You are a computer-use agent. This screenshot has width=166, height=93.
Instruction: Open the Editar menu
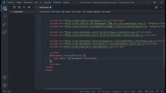point(19,2)
